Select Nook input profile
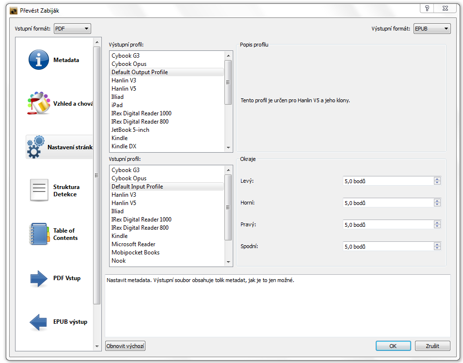Image resolution: width=463 pixels, height=363 pixels. point(167,261)
